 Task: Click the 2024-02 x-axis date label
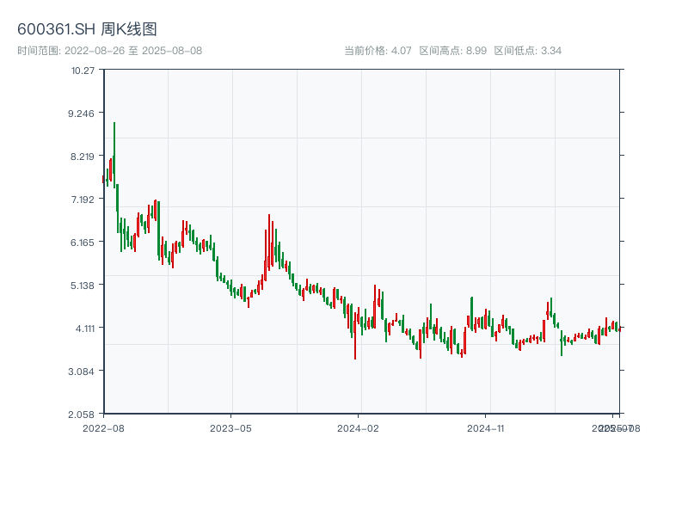point(359,427)
